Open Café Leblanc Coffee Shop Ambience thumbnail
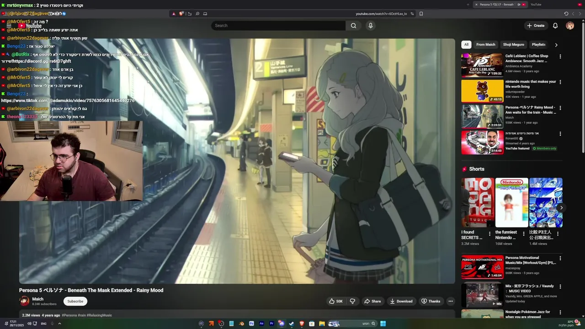 482,65
